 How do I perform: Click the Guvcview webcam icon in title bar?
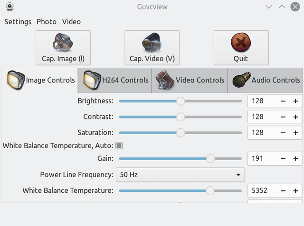click(9, 7)
